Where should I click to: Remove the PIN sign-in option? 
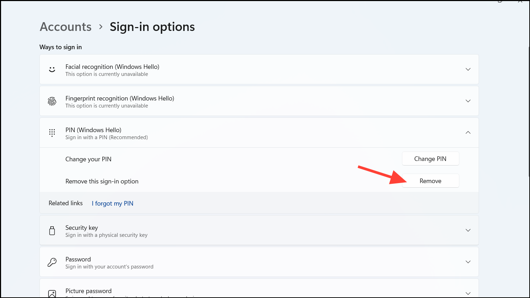[430, 181]
